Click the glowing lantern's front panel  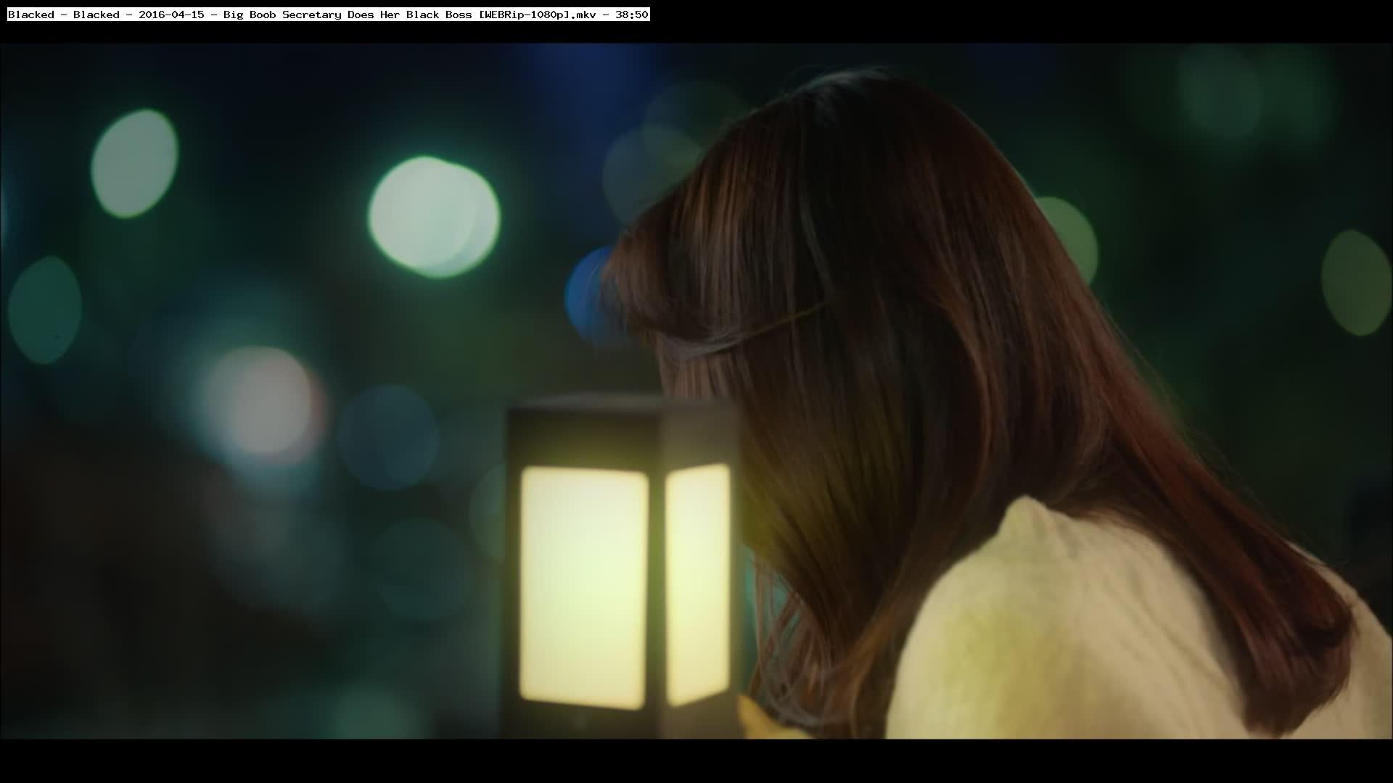[x=583, y=587]
